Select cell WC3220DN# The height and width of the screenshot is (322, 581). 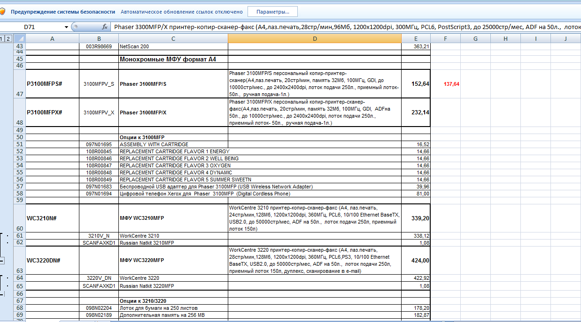(52, 260)
